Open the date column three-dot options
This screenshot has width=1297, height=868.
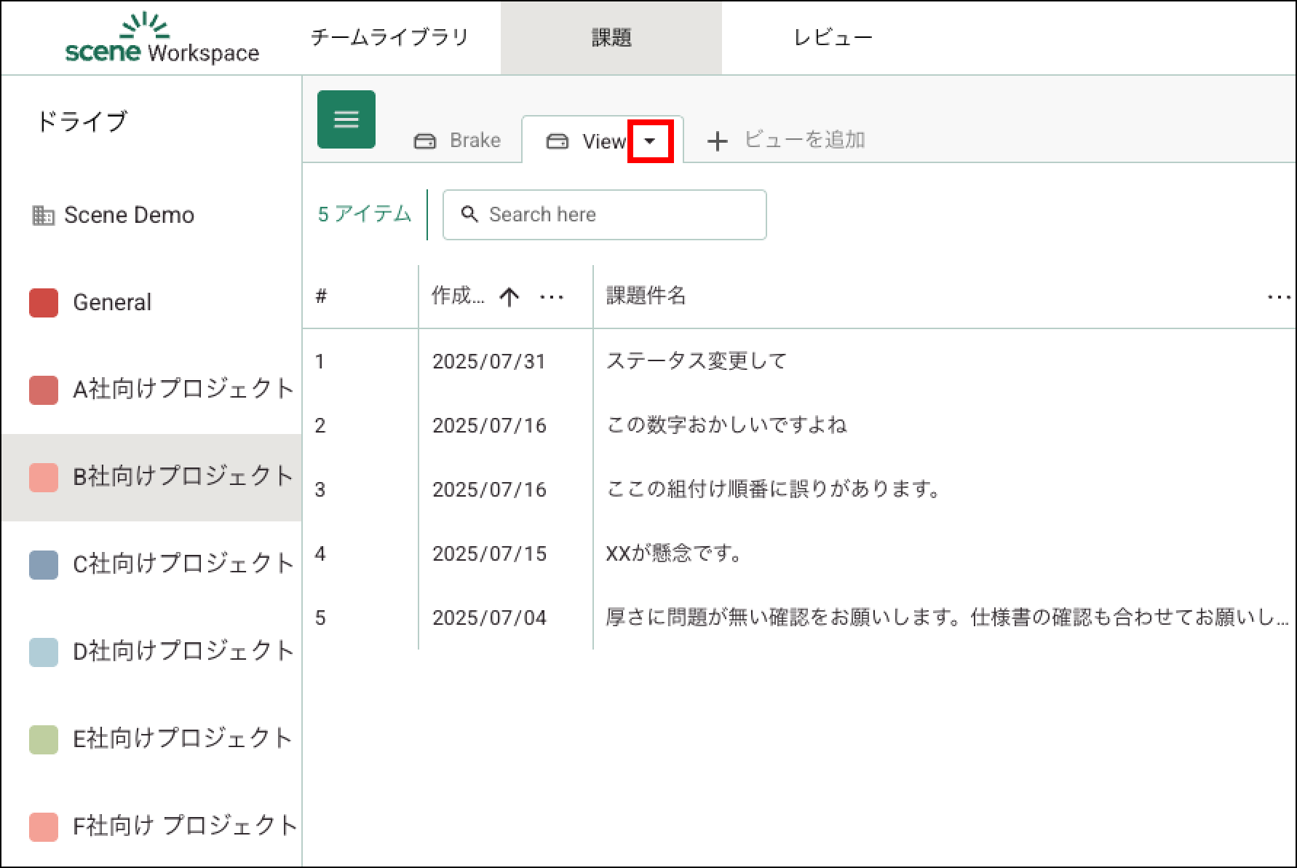(x=552, y=296)
